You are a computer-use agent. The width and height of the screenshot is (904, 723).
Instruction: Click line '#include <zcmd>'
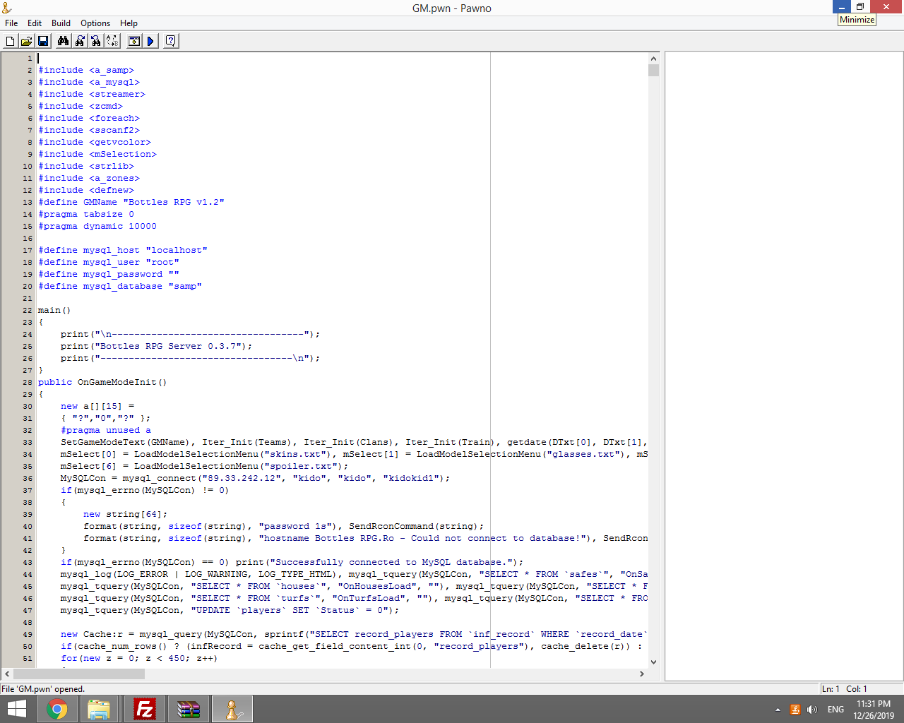[x=81, y=106]
